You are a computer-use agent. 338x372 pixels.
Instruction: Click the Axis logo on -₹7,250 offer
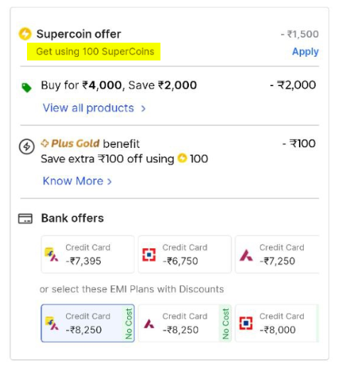[x=246, y=255]
